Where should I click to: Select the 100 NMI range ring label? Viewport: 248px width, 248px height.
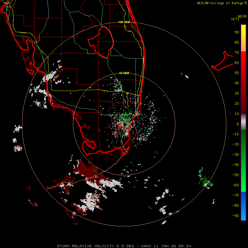pos(124,22)
